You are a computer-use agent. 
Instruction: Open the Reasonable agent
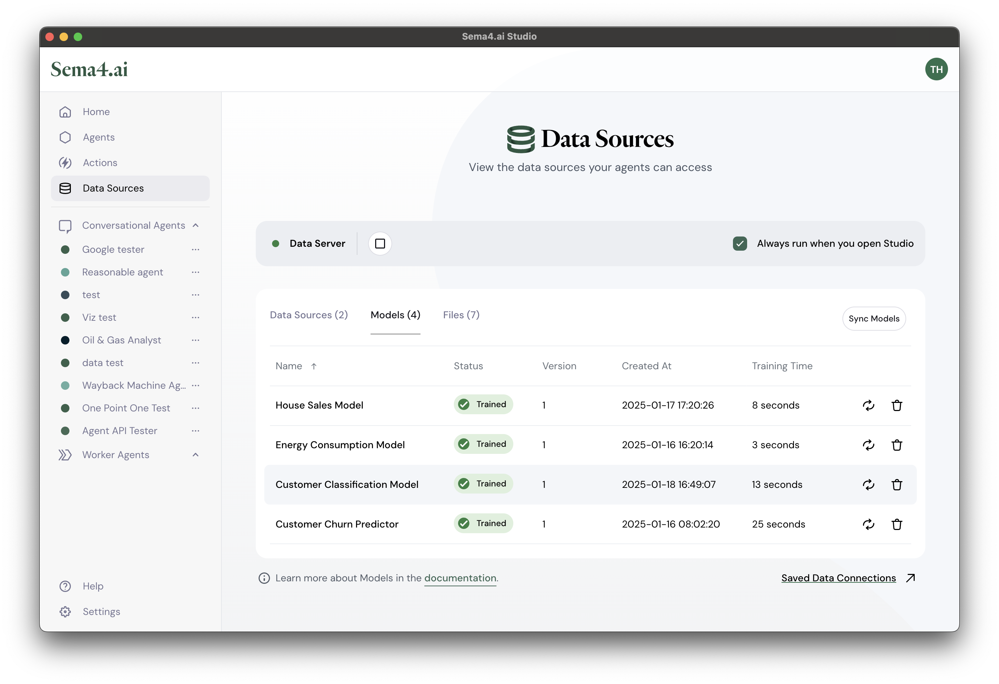click(123, 272)
